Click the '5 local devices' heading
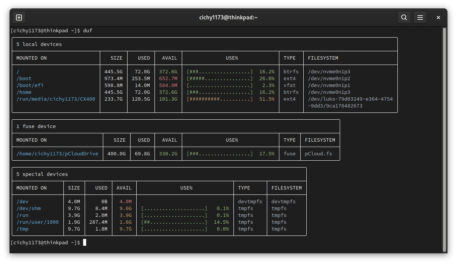This screenshot has height=264, width=457. (x=39, y=44)
